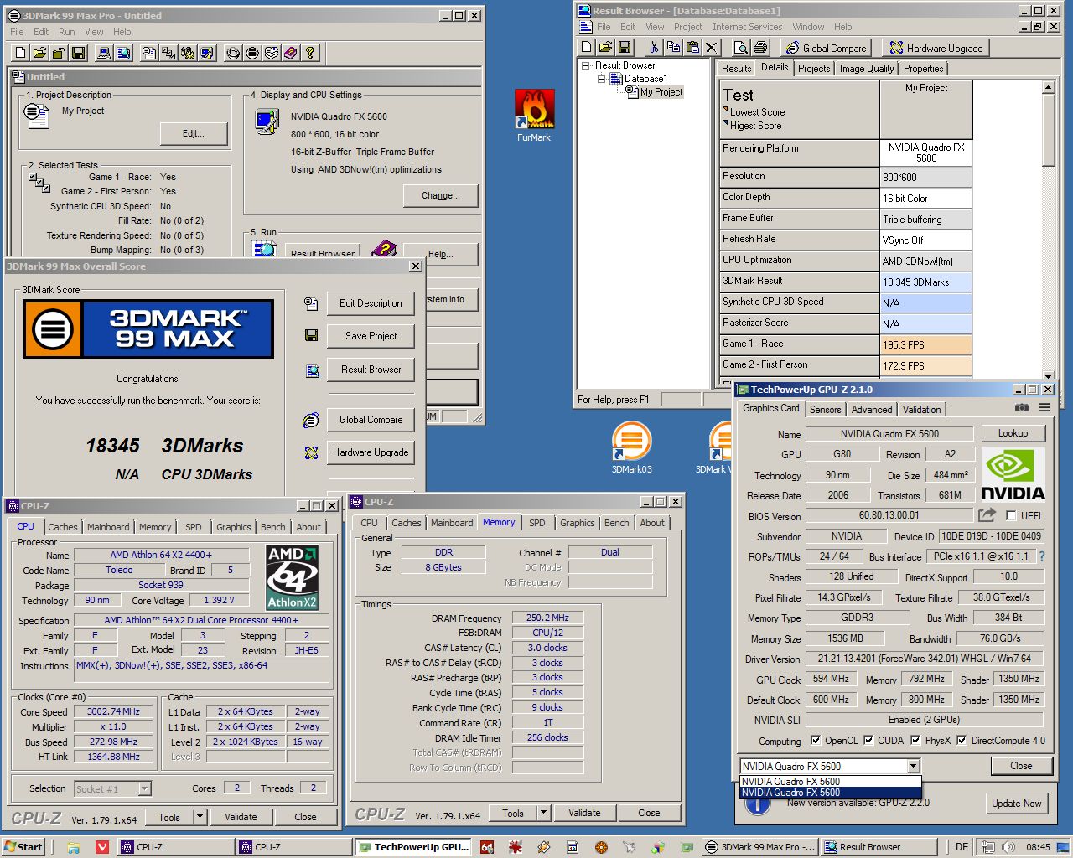This screenshot has height=858, width=1073.
Task: Click Validate in CPU-Z memory window
Action: click(x=584, y=813)
